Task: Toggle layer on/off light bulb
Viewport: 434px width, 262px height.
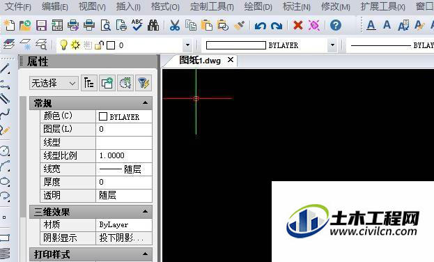Action: [x=63, y=45]
